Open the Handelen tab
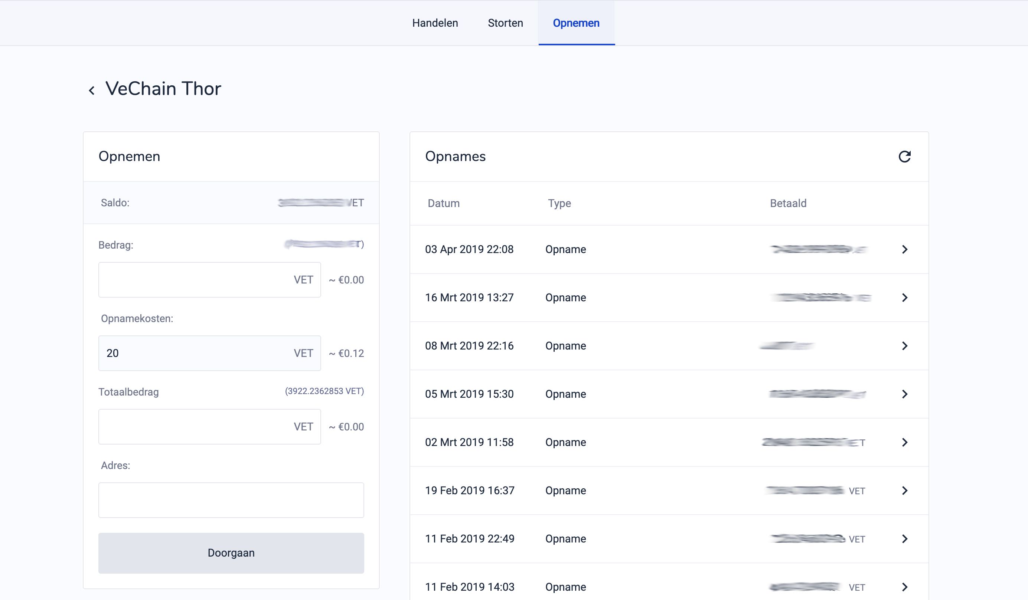 point(435,23)
